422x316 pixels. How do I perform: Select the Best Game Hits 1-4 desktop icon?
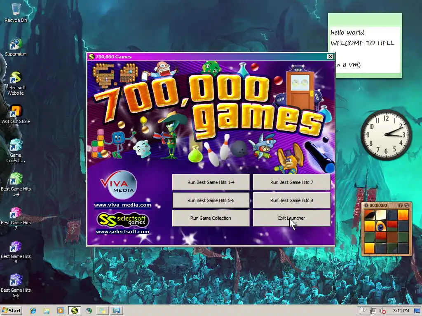[x=16, y=185]
